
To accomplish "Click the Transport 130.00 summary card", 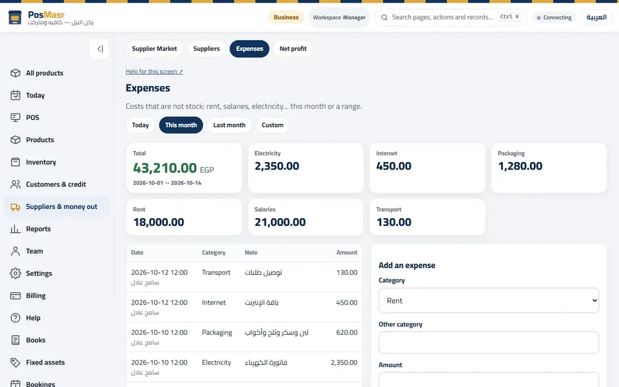I will point(427,217).
